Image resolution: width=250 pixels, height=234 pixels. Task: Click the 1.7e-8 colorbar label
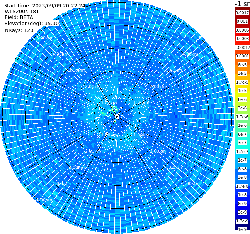pos(242,186)
